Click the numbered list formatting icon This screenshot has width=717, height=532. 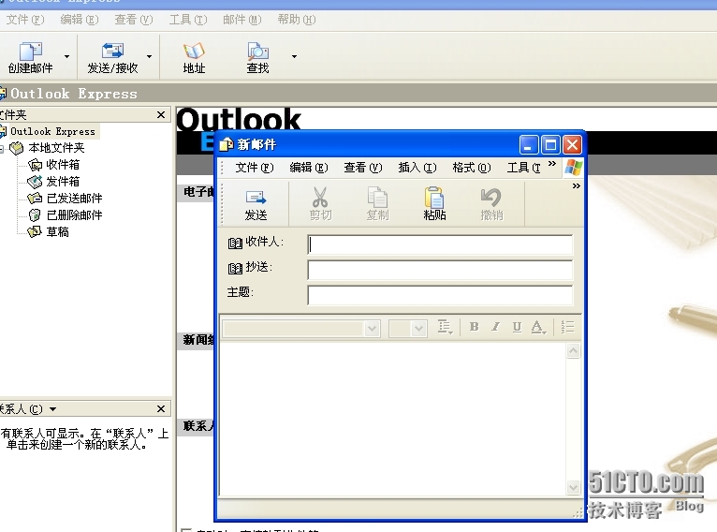point(567,327)
